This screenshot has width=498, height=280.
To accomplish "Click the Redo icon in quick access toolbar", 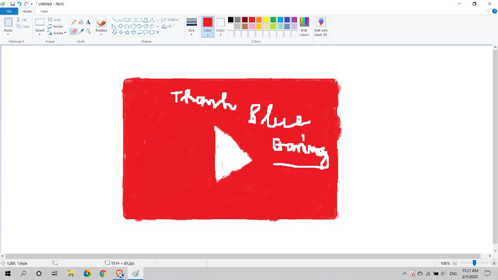I will (26, 4).
